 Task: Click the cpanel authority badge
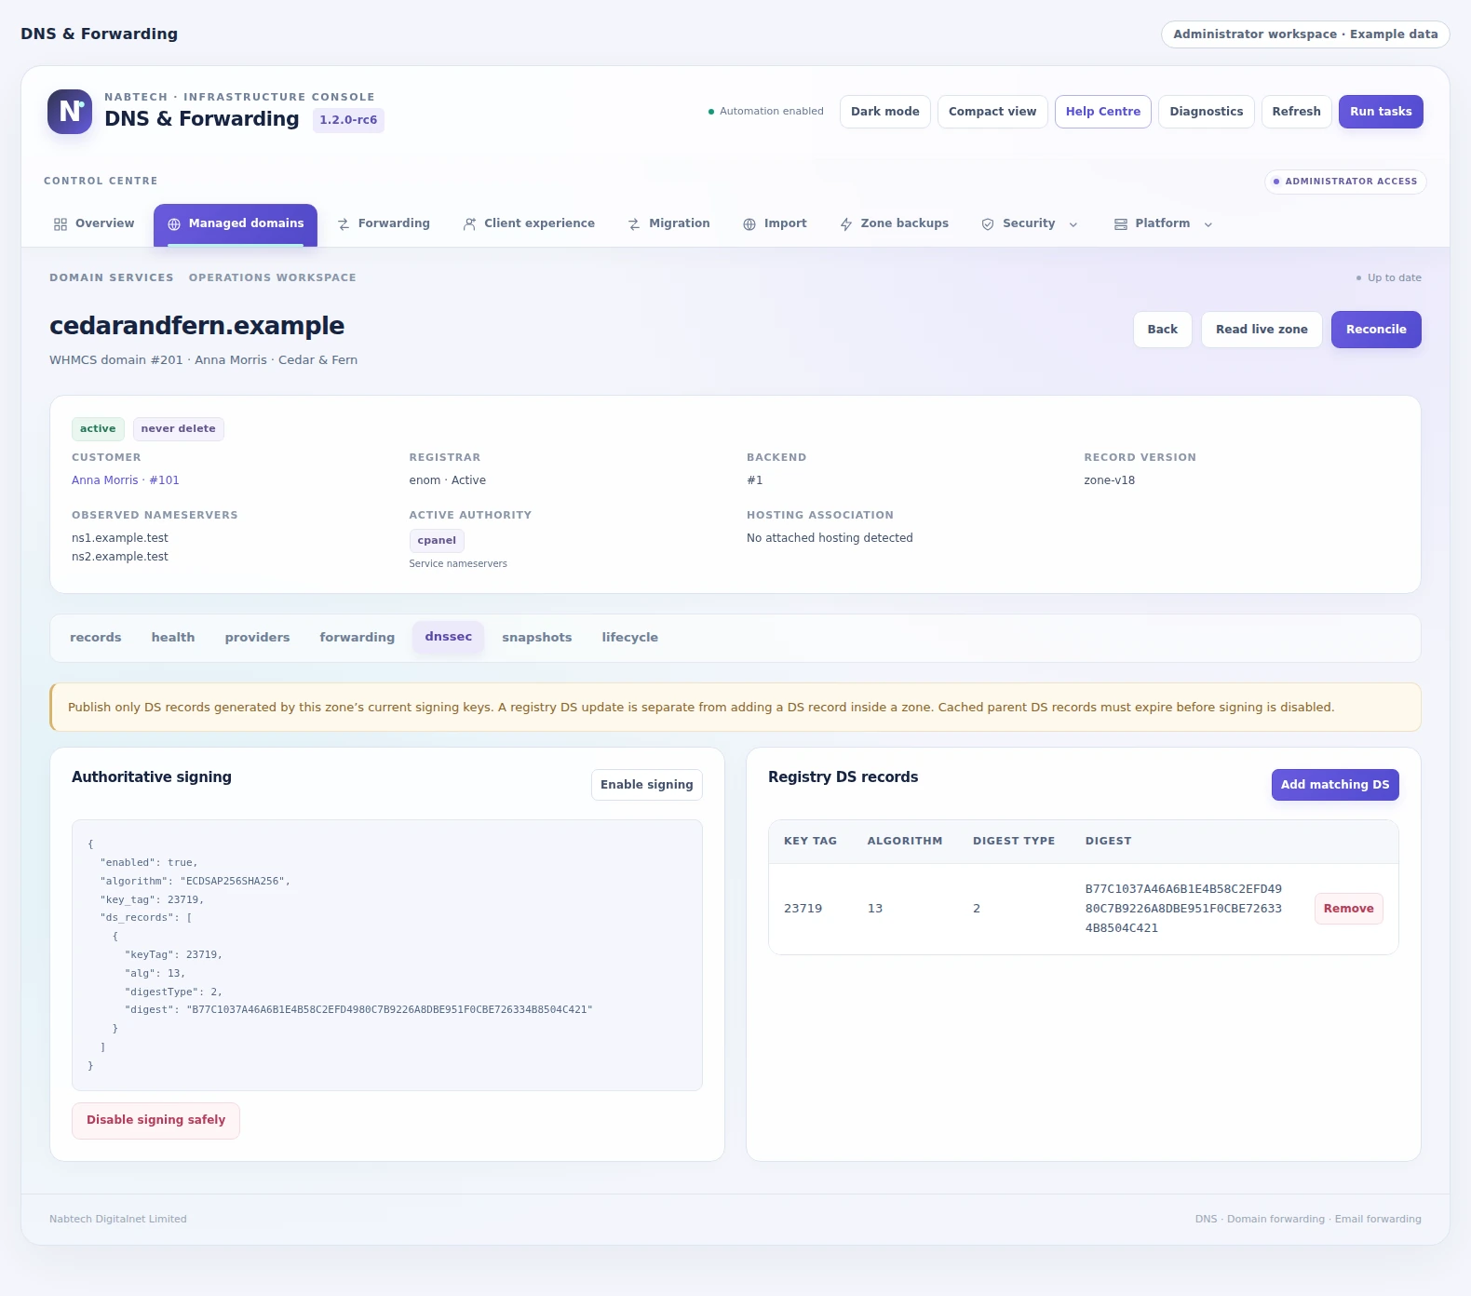[x=437, y=541]
